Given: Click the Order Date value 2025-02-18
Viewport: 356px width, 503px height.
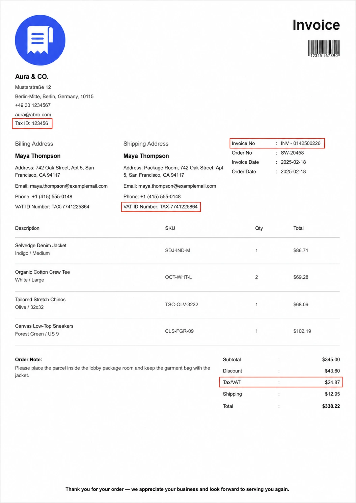Looking at the screenshot, I should tap(293, 172).
